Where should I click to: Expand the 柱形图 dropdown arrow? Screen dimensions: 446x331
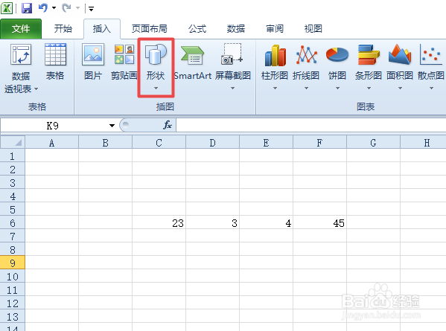[275, 89]
